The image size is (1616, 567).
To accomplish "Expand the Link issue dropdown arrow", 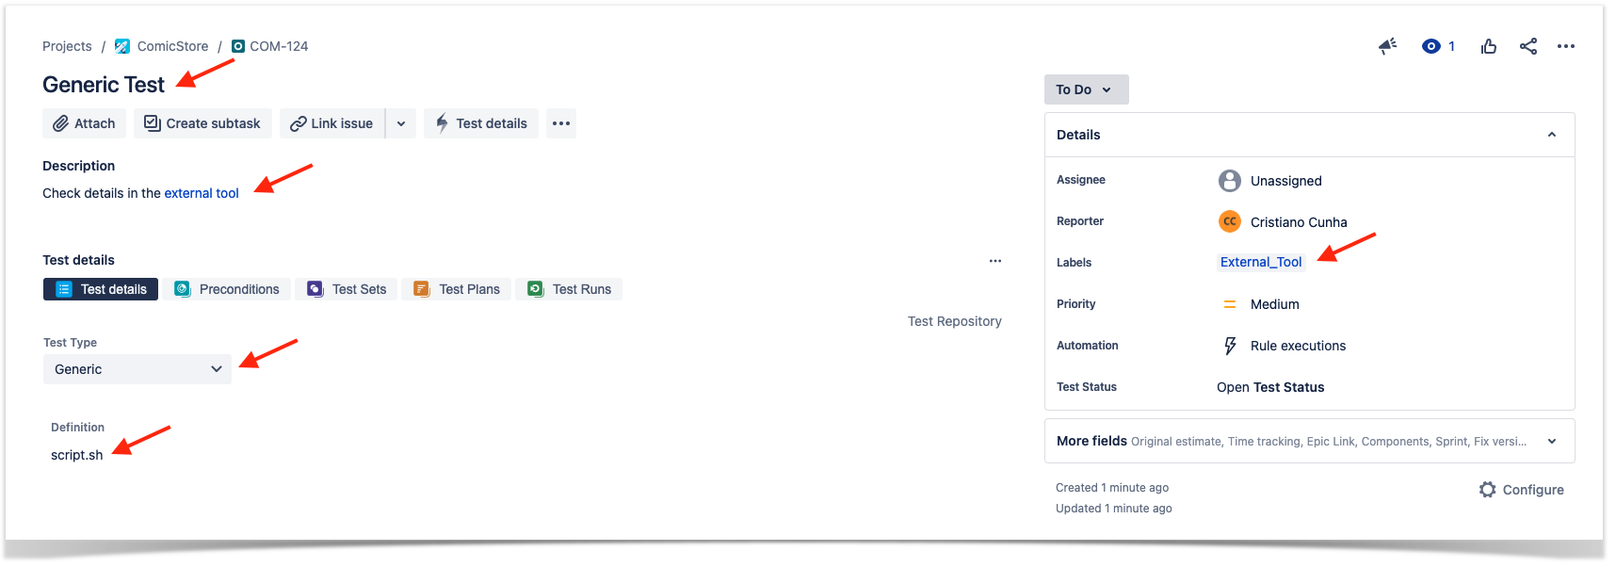I will click(401, 123).
